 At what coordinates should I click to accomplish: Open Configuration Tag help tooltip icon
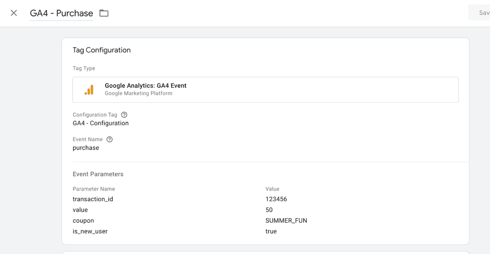(124, 115)
